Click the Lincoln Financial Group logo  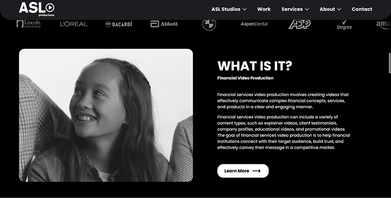(28, 24)
